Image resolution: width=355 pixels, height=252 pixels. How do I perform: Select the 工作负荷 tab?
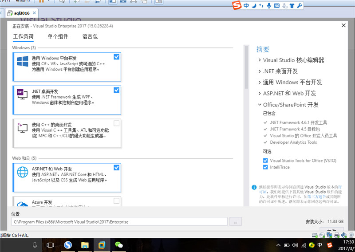(x=24, y=36)
